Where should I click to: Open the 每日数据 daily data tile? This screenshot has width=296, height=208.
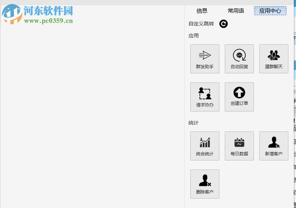[239, 146]
